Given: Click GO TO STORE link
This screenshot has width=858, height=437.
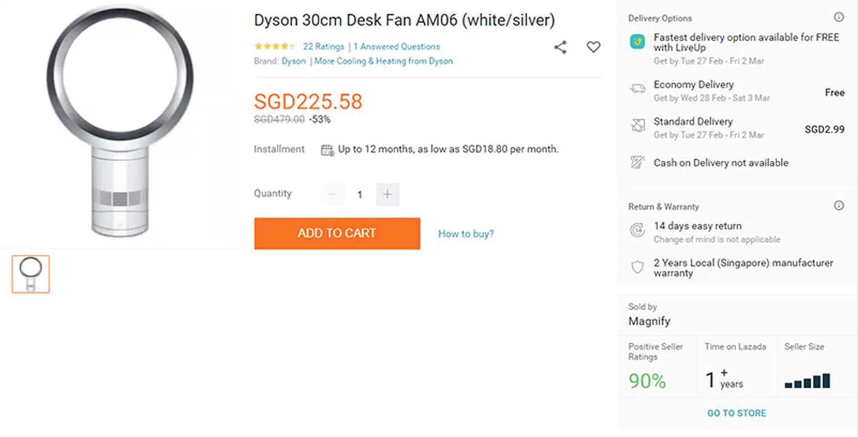Looking at the screenshot, I should pos(736,413).
